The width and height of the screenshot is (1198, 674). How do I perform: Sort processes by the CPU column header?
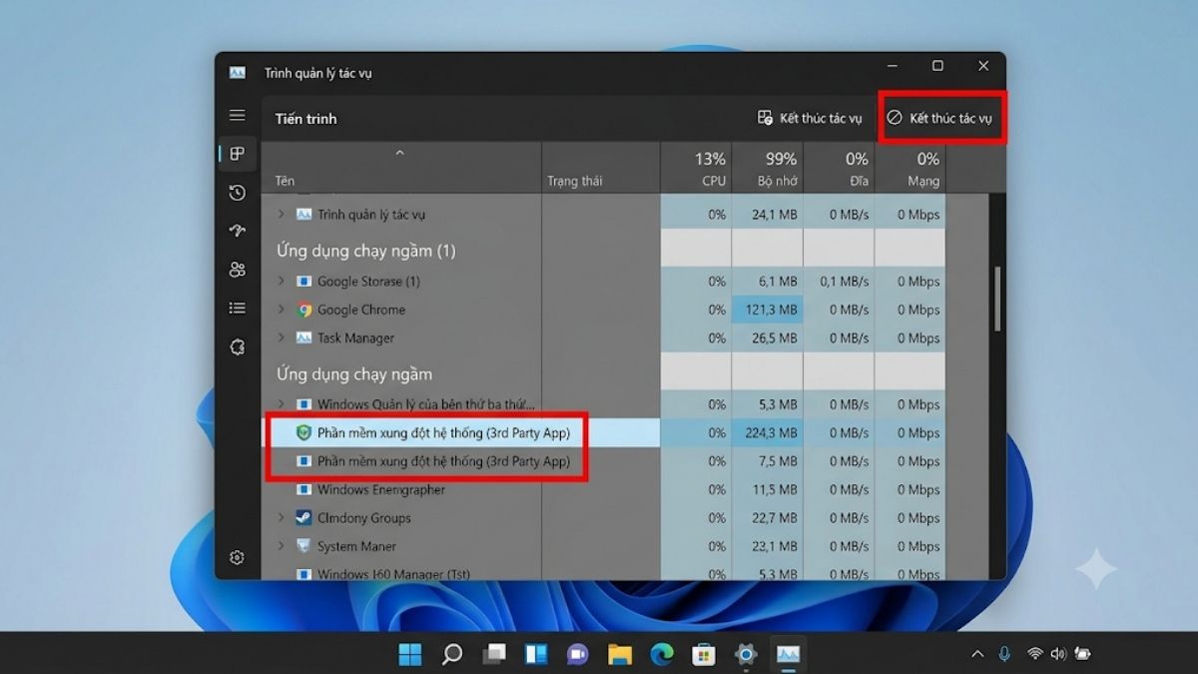696,167
